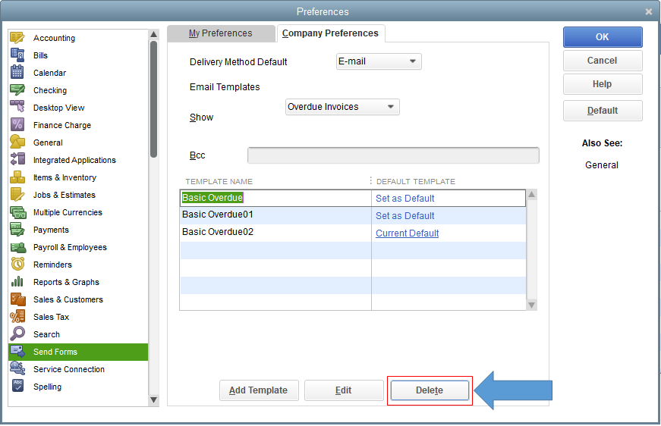Click the General preferences icon
The height and width of the screenshot is (426, 661).
(17, 143)
